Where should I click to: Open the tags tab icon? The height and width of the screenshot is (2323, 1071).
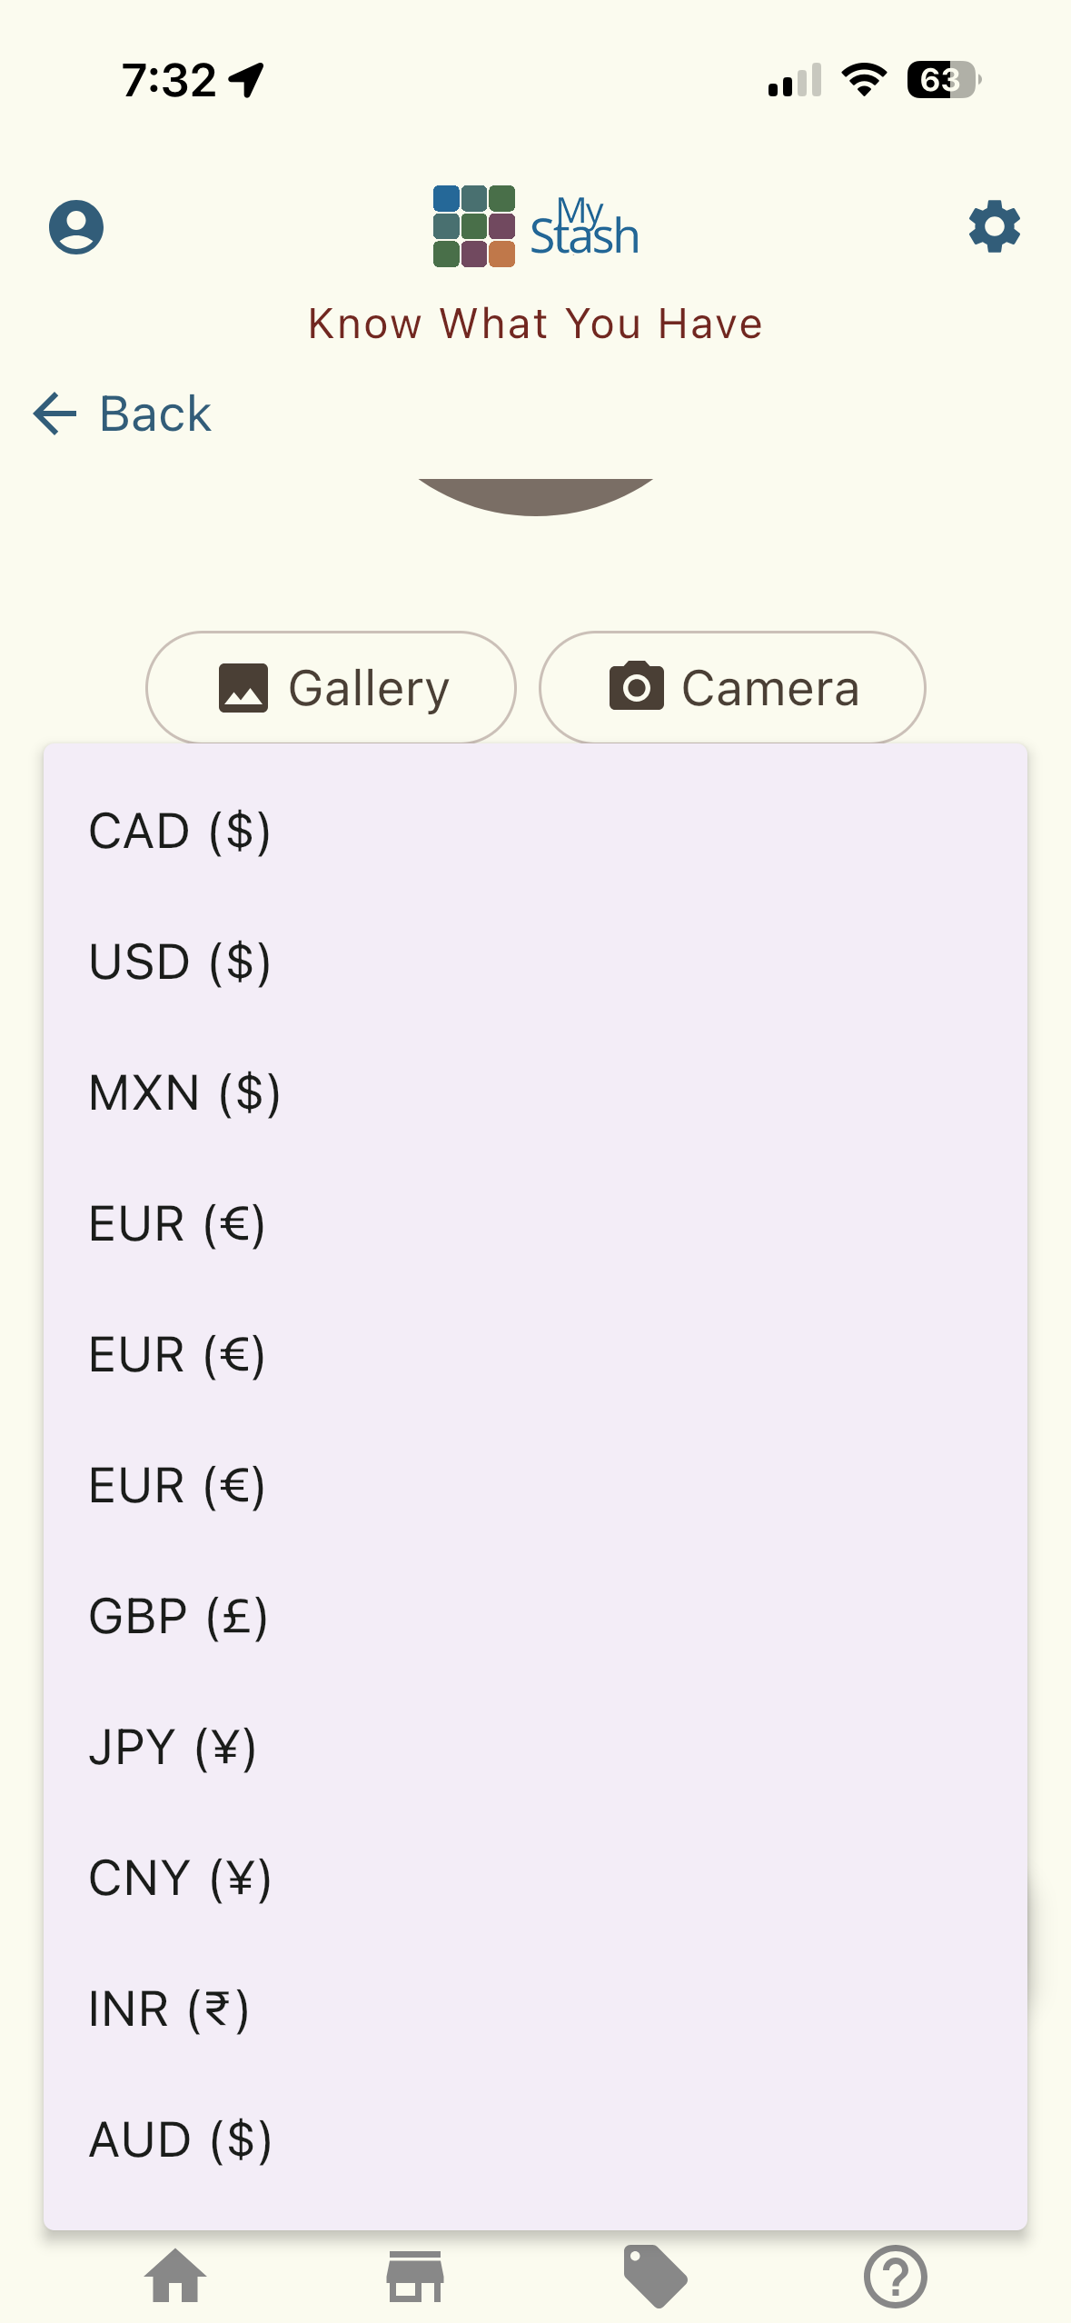coord(655,2277)
